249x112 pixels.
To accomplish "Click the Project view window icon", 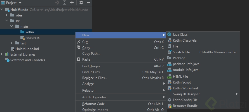I will click(3, 3).
